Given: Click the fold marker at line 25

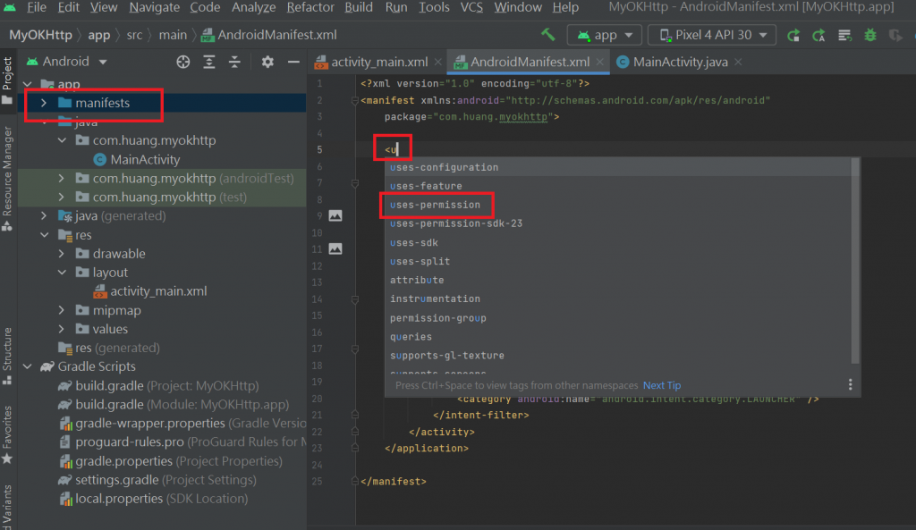Looking at the screenshot, I should pos(354,482).
